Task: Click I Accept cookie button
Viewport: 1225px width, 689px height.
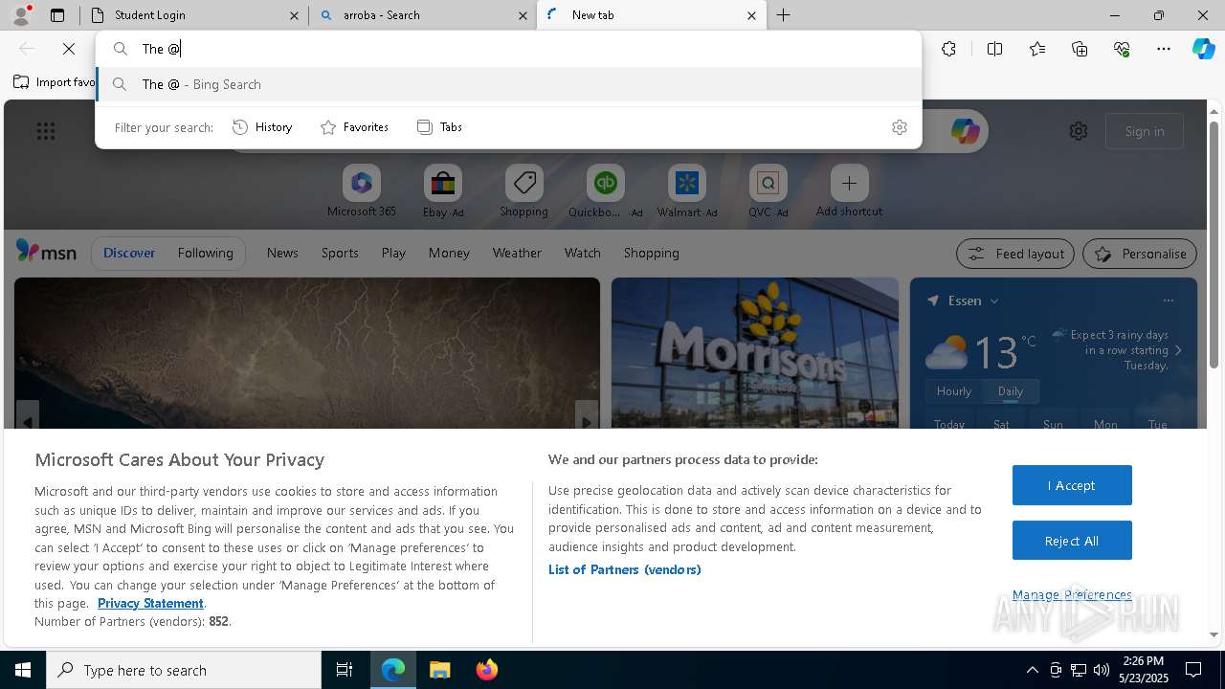Action: coord(1072,485)
